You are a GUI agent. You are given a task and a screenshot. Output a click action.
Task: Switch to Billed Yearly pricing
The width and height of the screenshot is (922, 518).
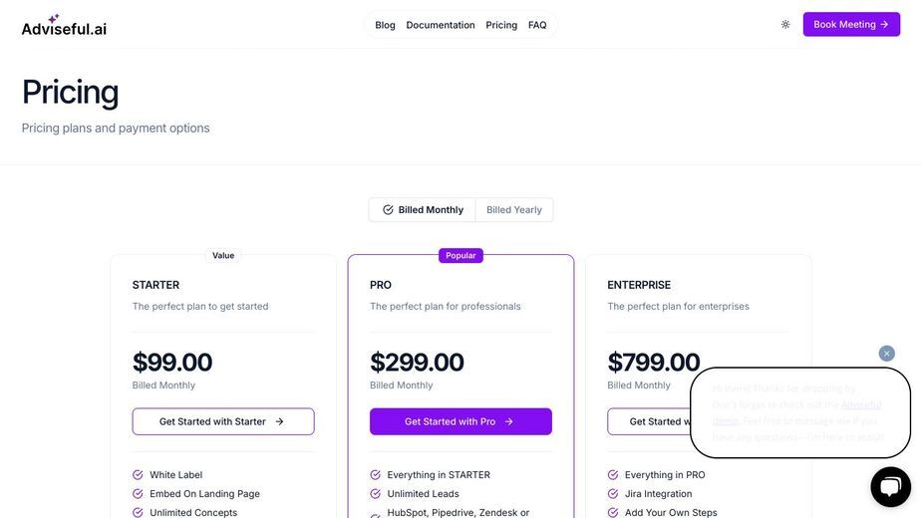coord(514,210)
